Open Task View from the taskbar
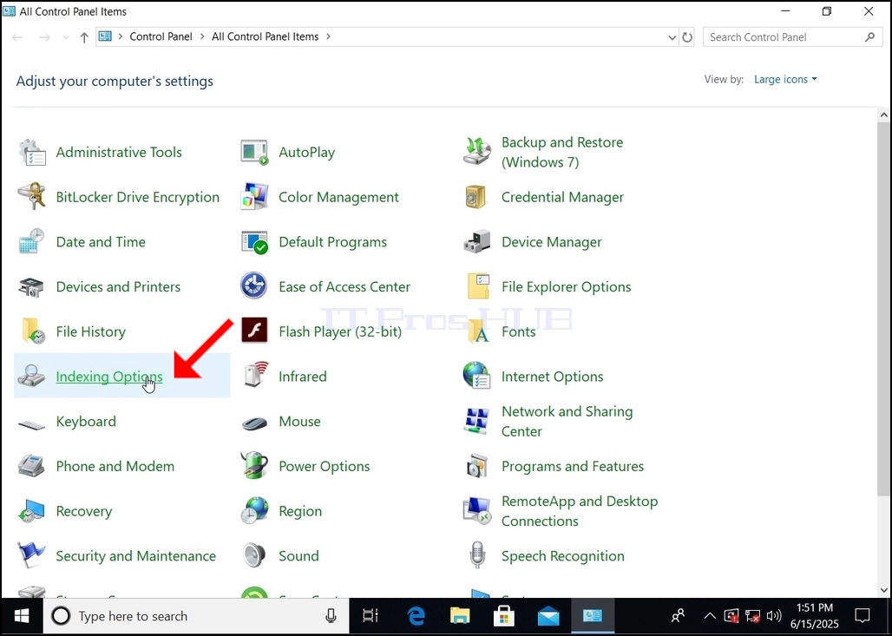Image resolution: width=892 pixels, height=636 pixels. pyautogui.click(x=371, y=616)
